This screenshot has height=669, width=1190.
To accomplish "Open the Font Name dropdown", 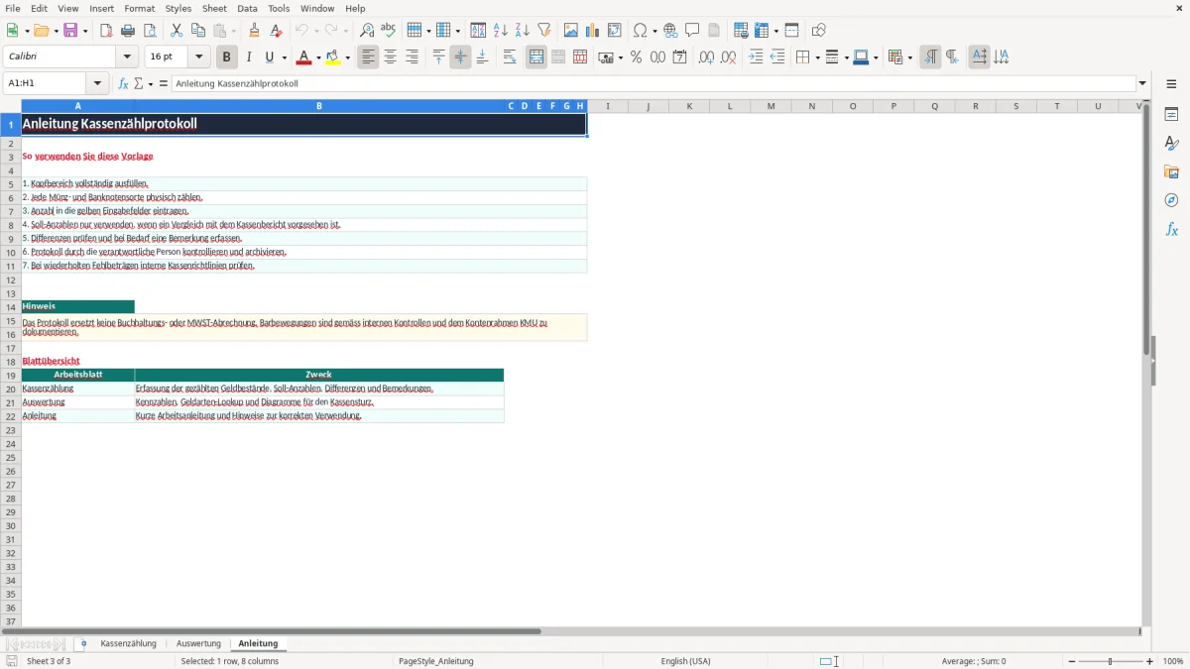I will click(127, 57).
